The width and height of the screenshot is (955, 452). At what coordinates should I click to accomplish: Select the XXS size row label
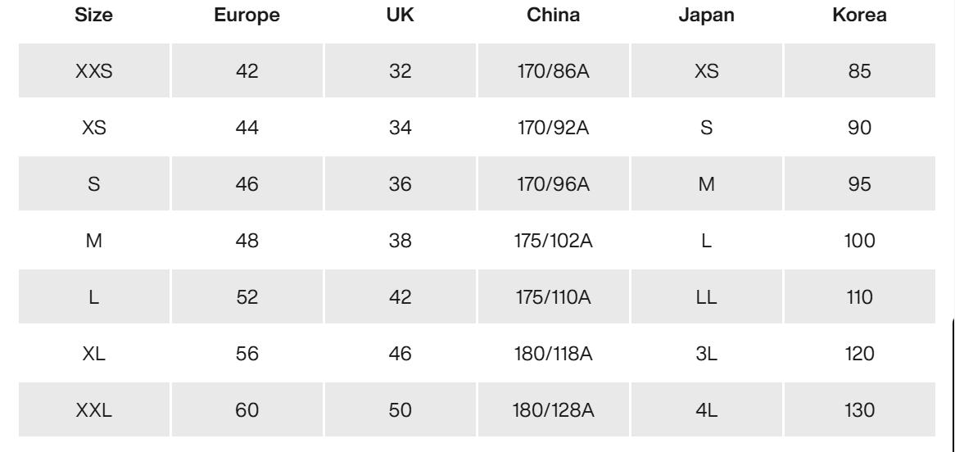[93, 71]
